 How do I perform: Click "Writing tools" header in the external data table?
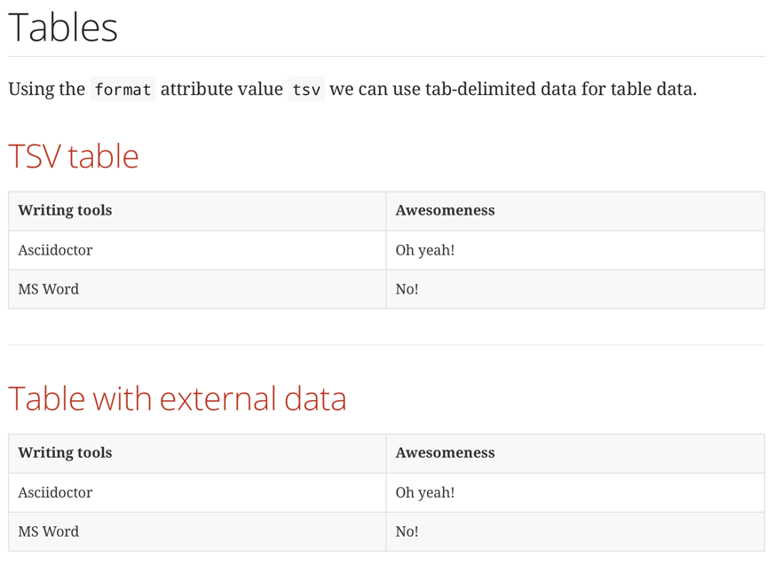[65, 453]
